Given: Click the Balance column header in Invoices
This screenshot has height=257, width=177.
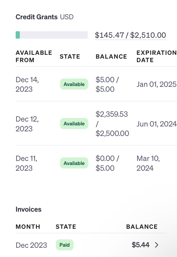Looking at the screenshot, I should click(142, 227).
